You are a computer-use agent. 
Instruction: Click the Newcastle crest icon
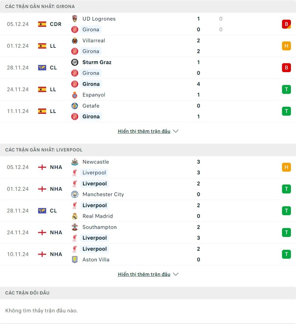(75, 162)
